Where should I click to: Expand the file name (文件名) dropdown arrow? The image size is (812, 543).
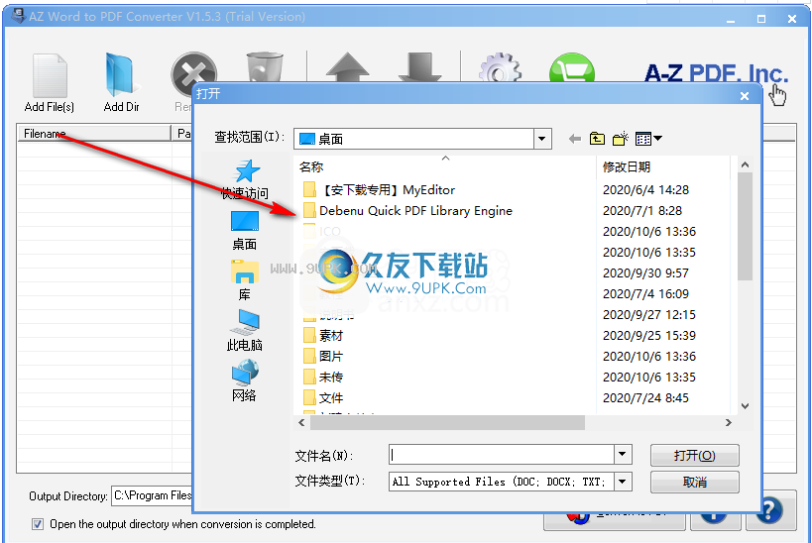(623, 455)
